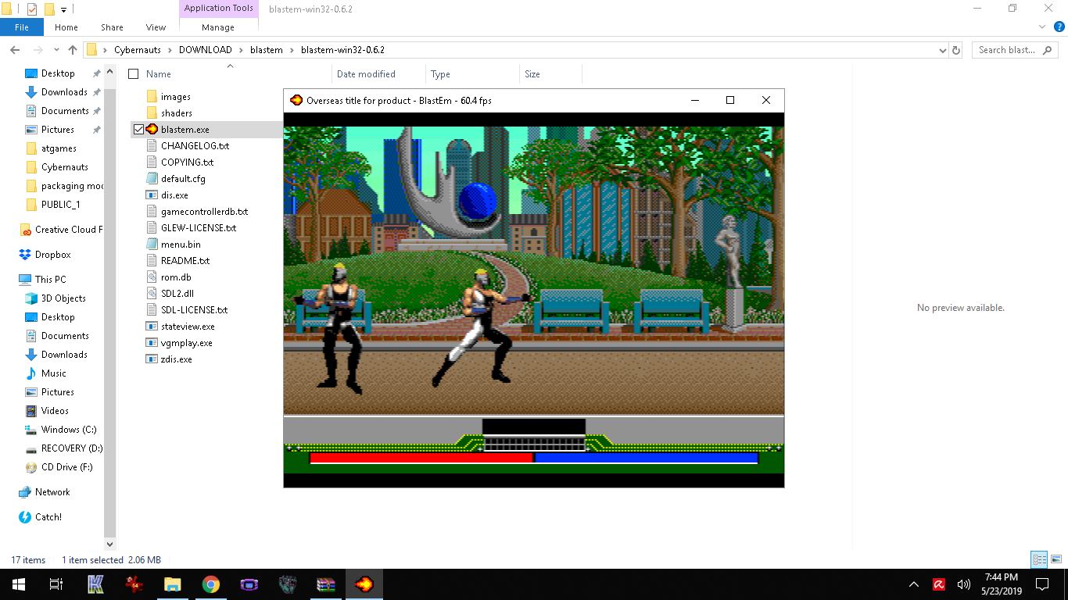
Task: Select CHANGELOG.txt file icon
Action: (152, 146)
